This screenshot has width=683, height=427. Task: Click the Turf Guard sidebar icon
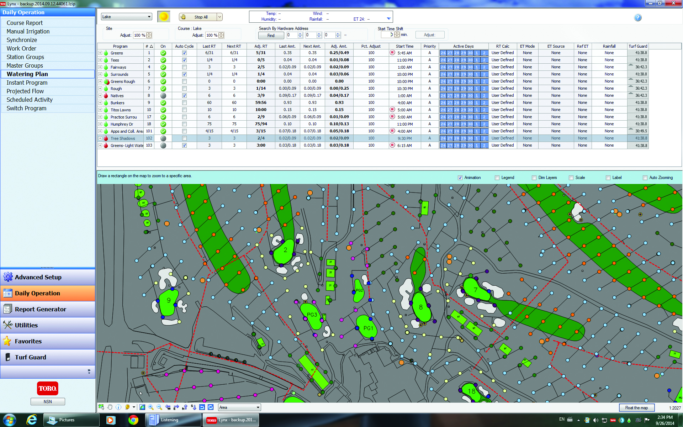pos(7,357)
